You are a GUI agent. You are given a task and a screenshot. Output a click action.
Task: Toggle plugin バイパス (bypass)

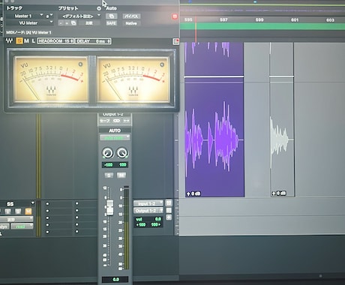click(131, 16)
